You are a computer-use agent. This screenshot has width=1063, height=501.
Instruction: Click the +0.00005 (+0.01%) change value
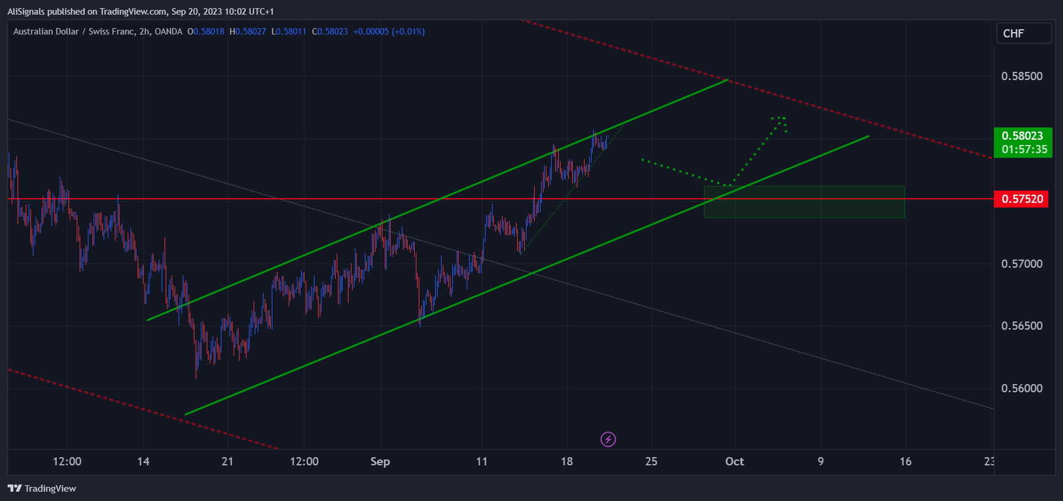(389, 32)
